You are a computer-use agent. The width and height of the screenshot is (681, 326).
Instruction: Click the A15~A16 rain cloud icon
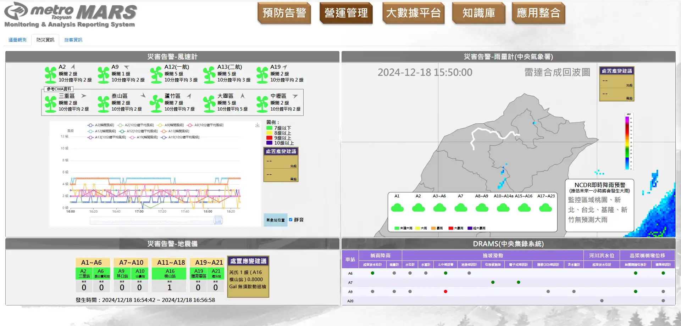[524, 208]
